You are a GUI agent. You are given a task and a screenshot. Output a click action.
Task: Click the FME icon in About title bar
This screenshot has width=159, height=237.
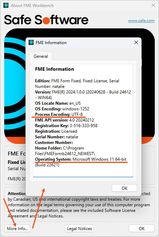coord(6,5)
